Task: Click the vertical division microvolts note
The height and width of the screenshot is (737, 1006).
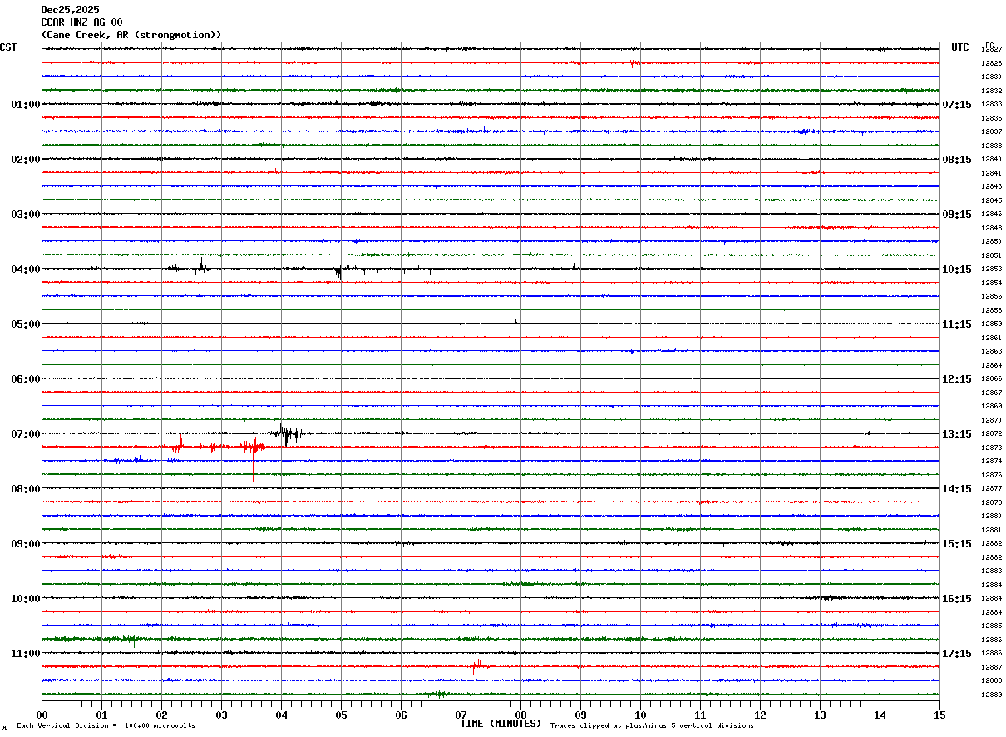Action: tap(106, 726)
